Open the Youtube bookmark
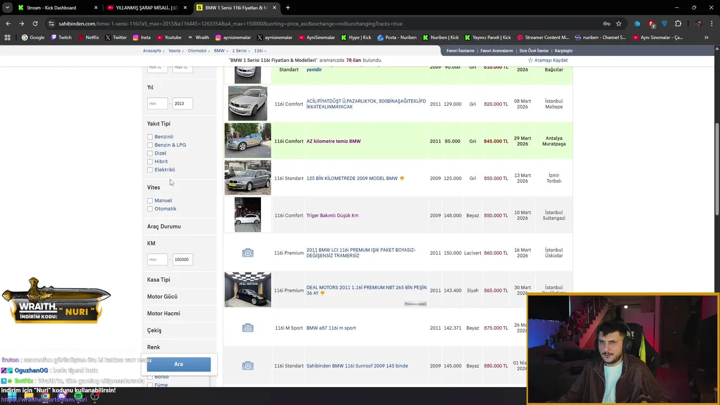 click(169, 38)
